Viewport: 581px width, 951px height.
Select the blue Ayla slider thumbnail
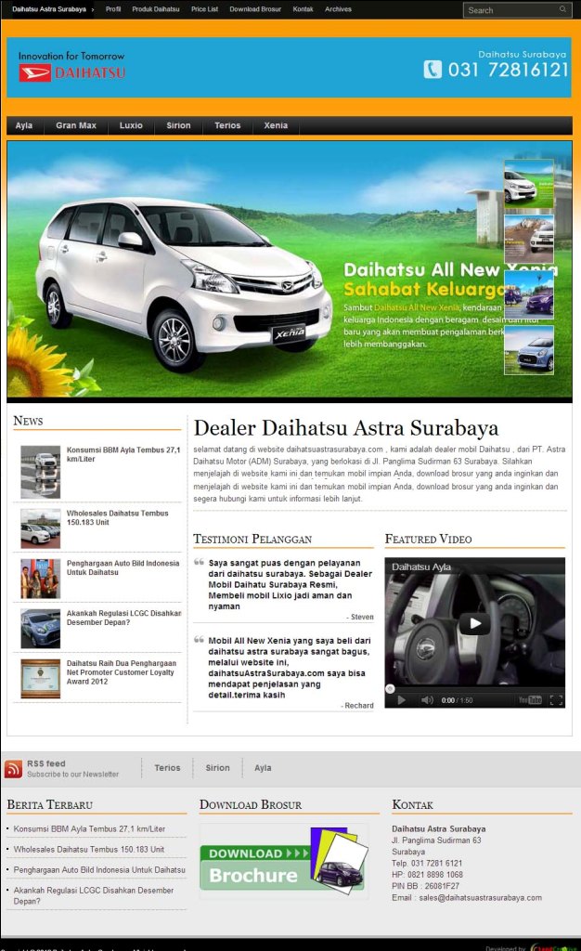coord(529,350)
